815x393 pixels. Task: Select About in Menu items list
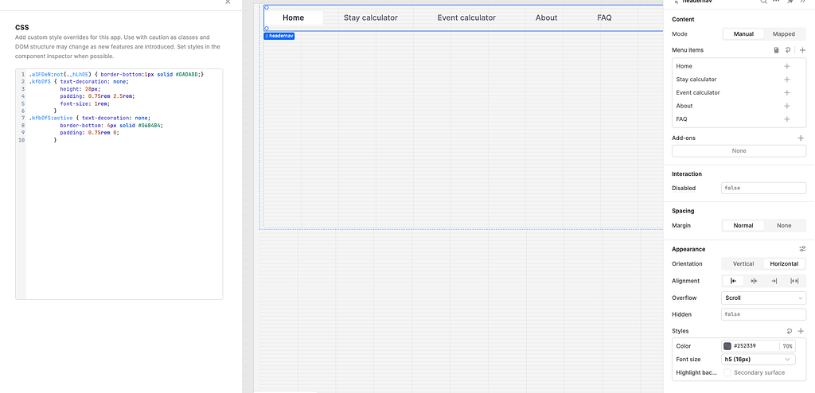[684, 106]
